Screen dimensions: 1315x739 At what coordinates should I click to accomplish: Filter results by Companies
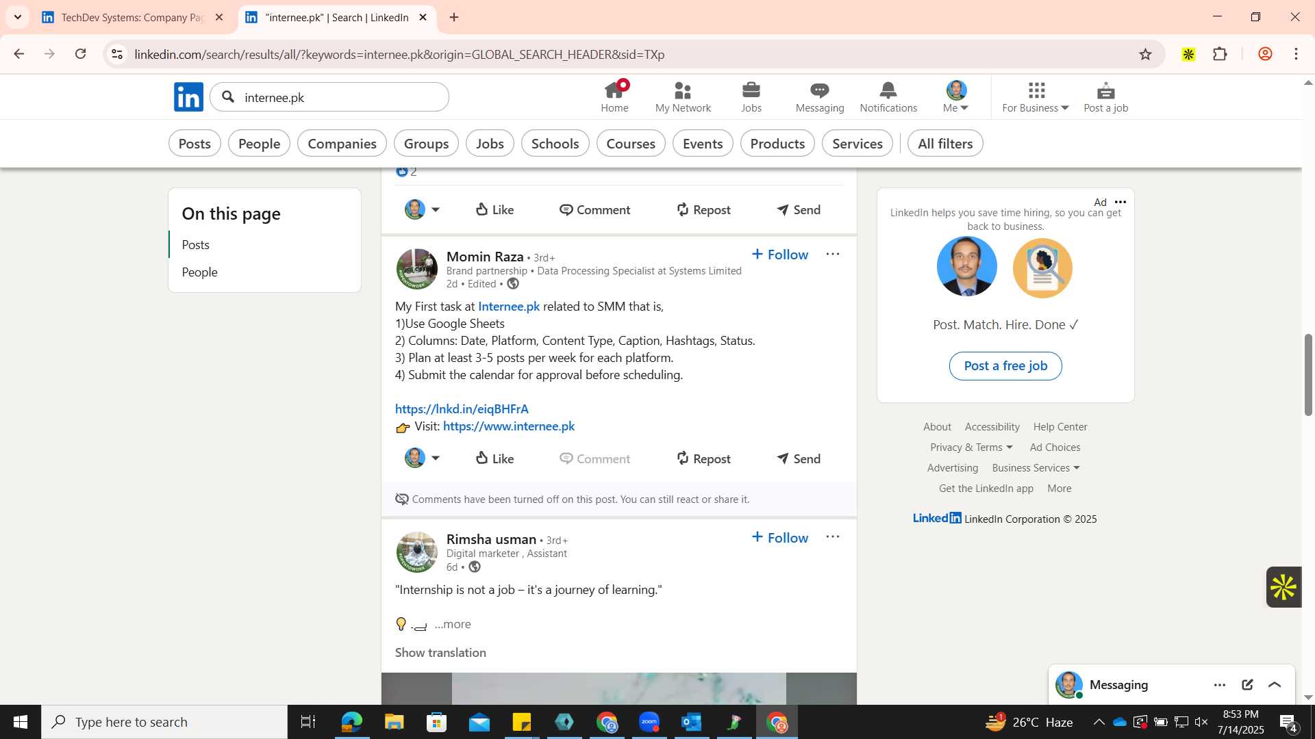342,144
